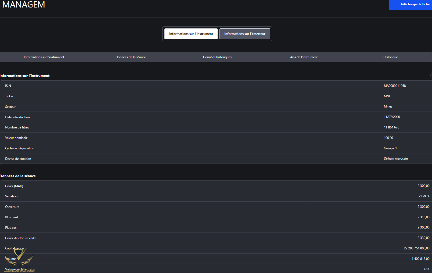Go to the Données historiques tab
The height and width of the screenshot is (273, 432).
pos(217,57)
